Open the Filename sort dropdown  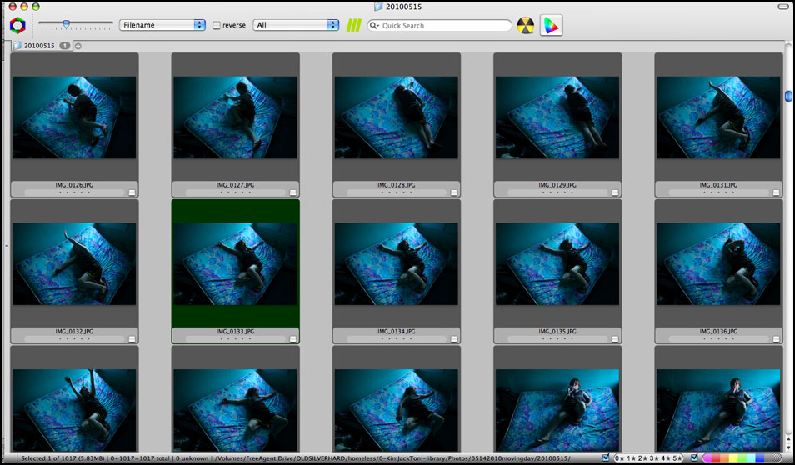tap(162, 25)
